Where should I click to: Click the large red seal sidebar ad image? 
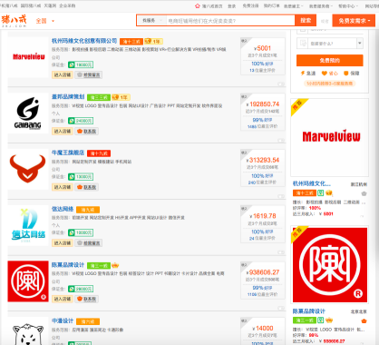pyautogui.click(x=330, y=265)
